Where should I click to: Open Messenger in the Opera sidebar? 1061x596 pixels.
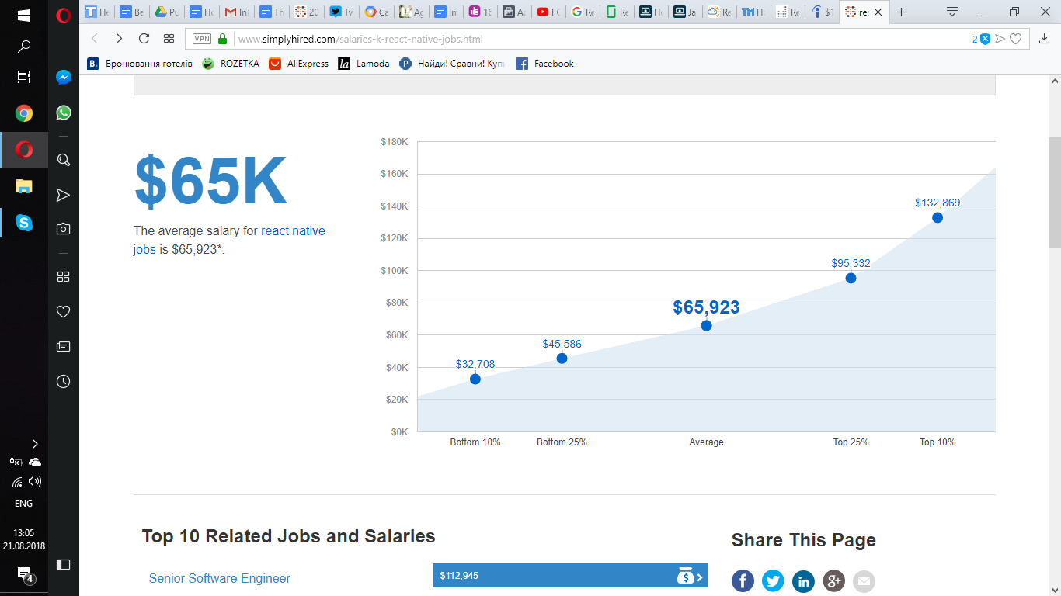[x=64, y=78]
